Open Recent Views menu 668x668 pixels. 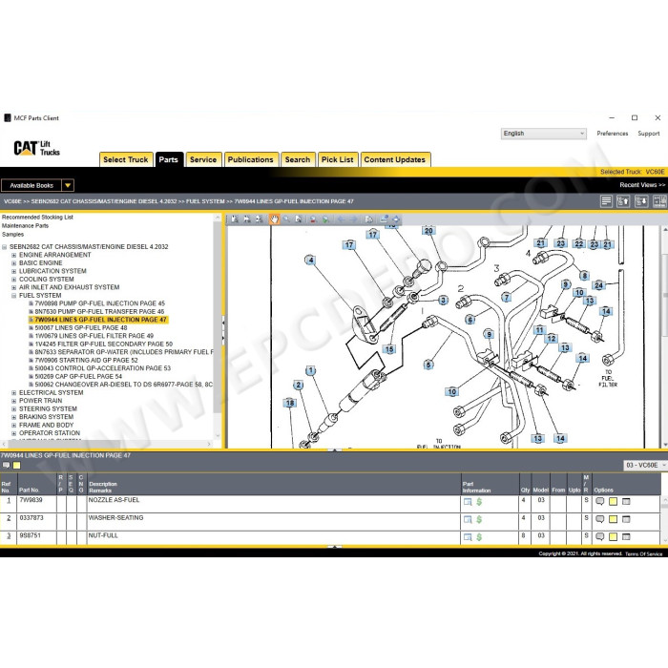tap(642, 185)
